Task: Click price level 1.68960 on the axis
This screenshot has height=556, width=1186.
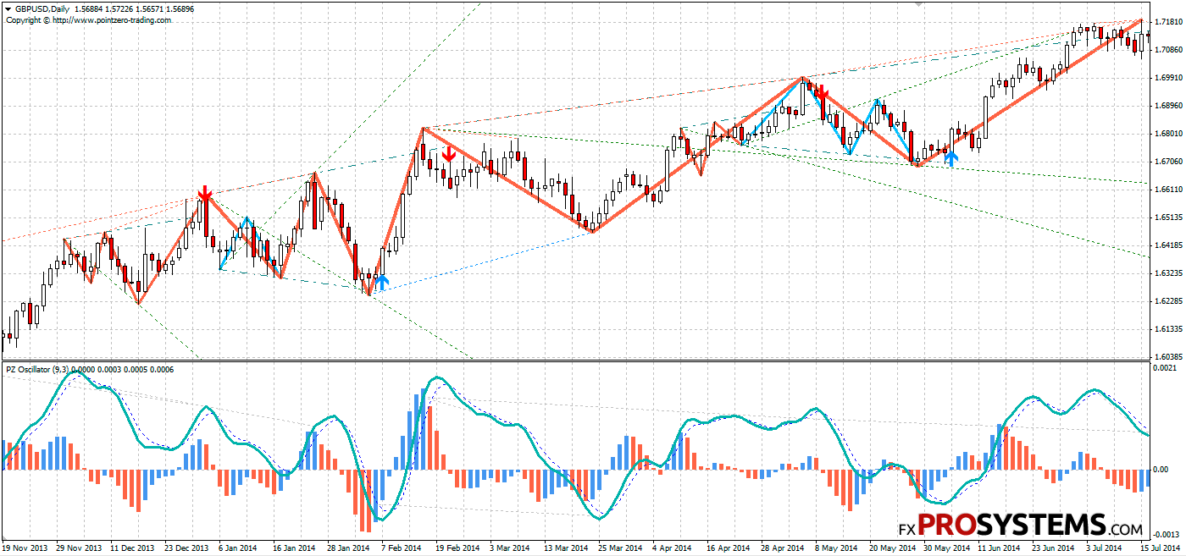Action: tap(1169, 106)
